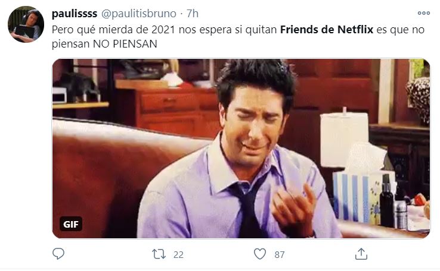Image resolution: width=440 pixels, height=271 pixels.
Task: Click the white lamp shade in the GIF
Action: pyautogui.click(x=344, y=139)
